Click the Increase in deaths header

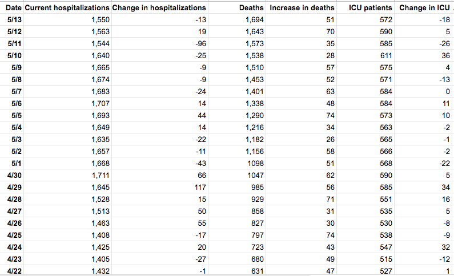(x=302, y=8)
